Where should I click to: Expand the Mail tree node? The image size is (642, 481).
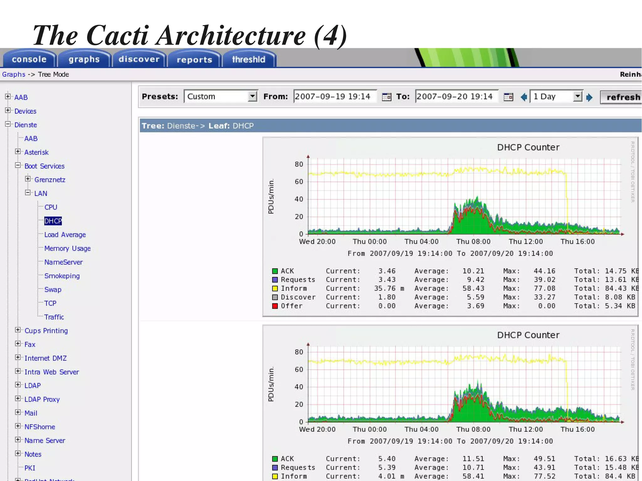(18, 412)
